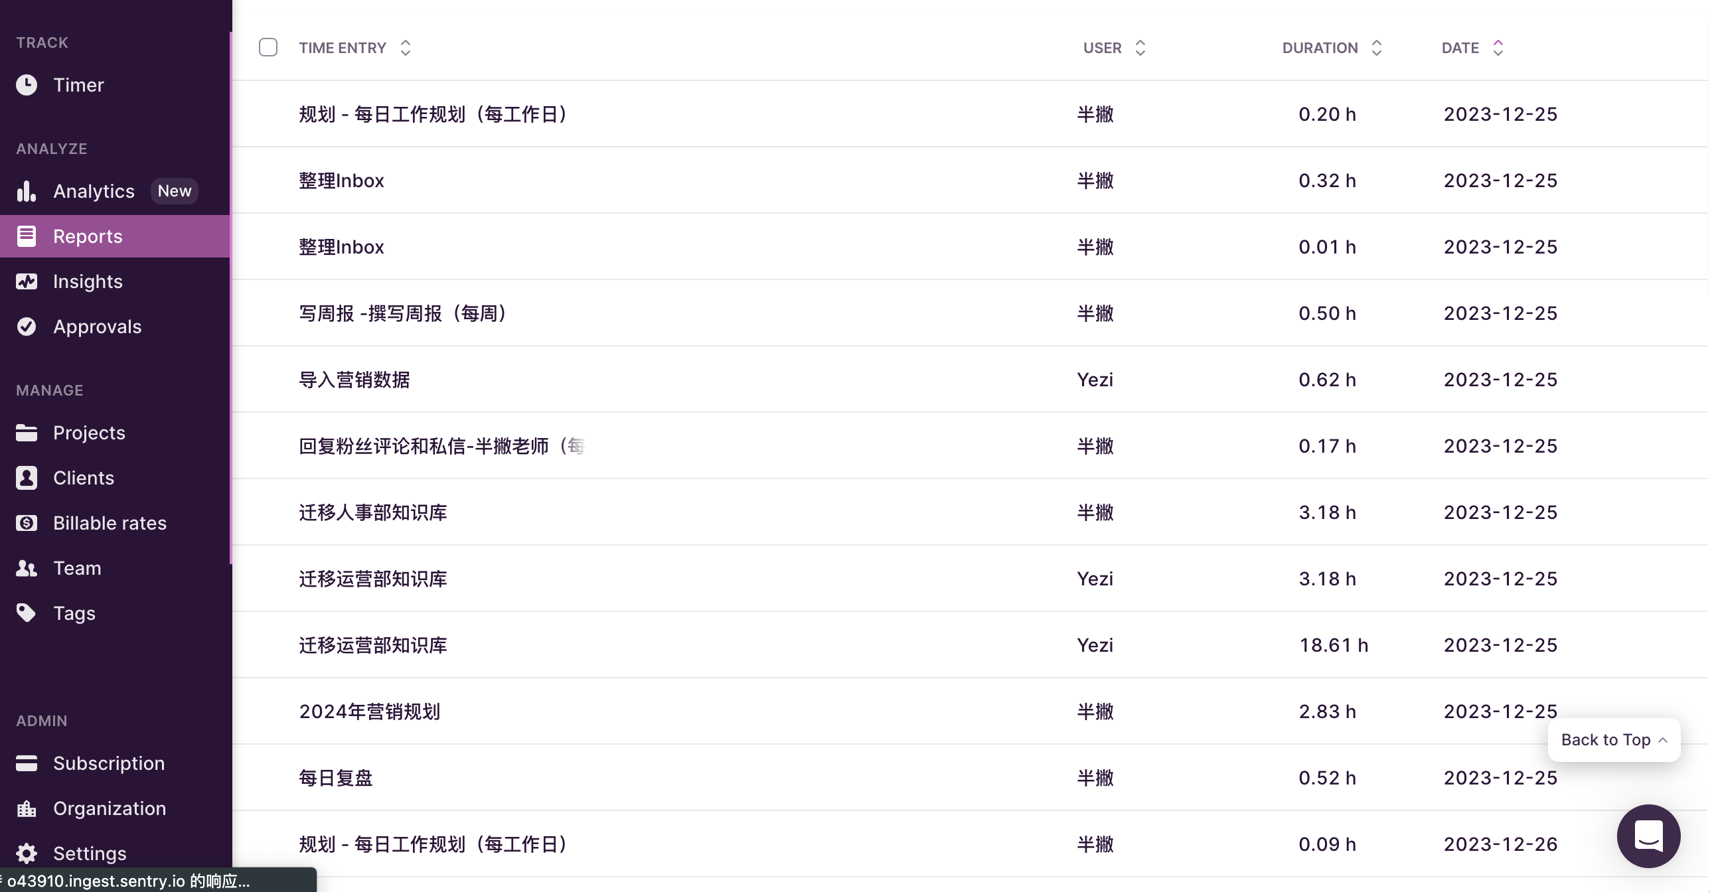Open the Reports section
The width and height of the screenshot is (1710, 892).
tap(88, 236)
